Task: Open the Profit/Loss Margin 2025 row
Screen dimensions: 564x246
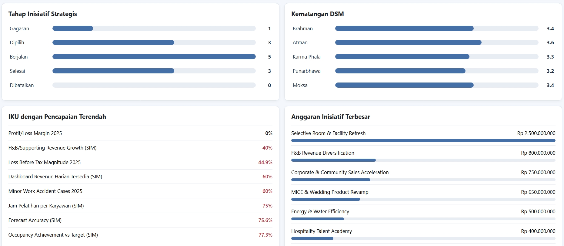Action: click(140, 133)
